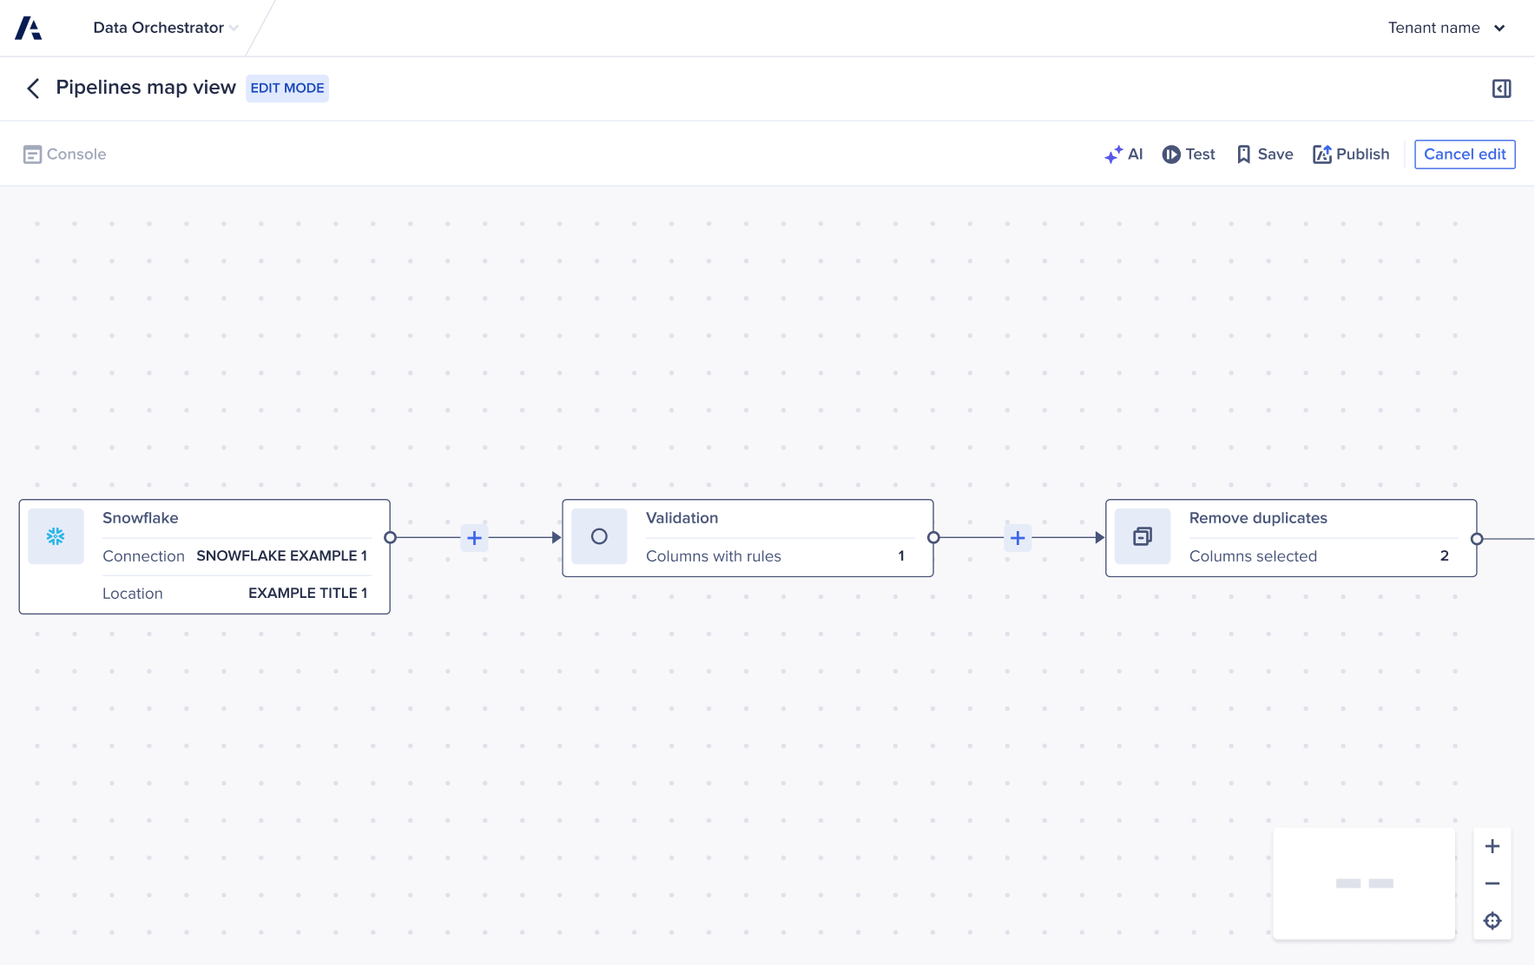Zoom in on the canvas
This screenshot has height=965, width=1535.
[x=1492, y=846]
